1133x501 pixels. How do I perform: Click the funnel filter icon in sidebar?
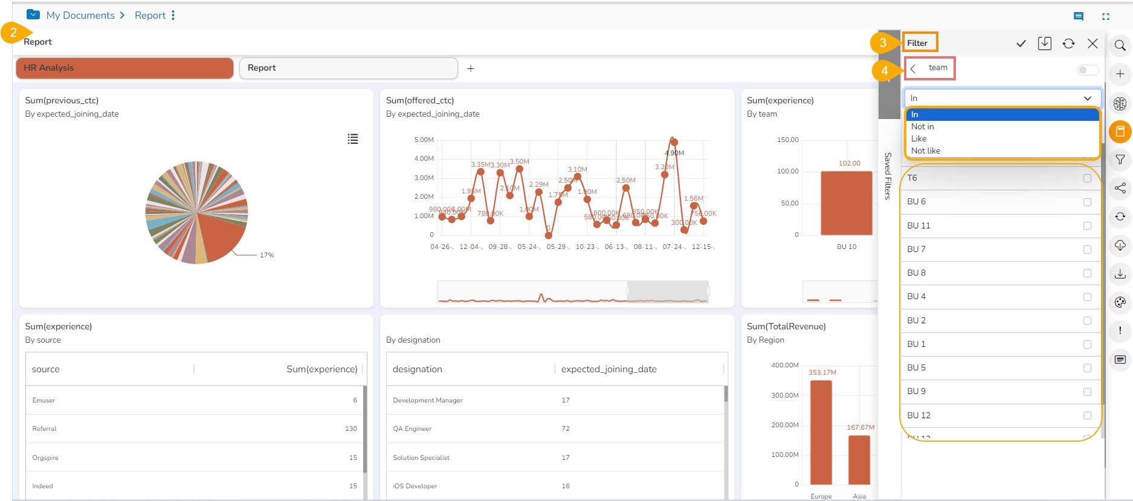click(1120, 160)
